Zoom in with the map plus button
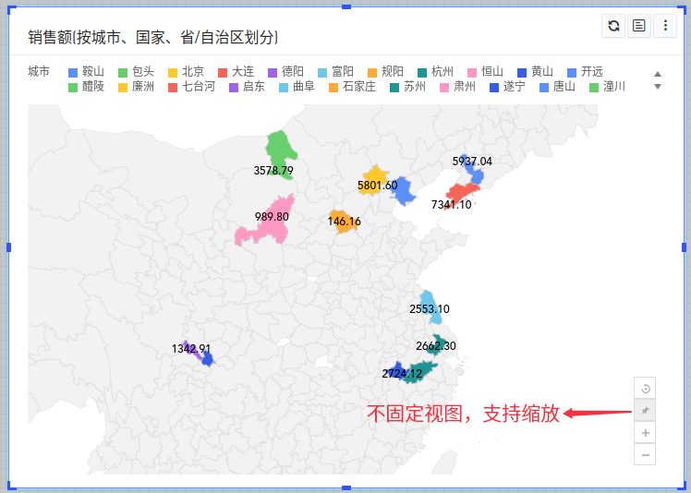This screenshot has width=691, height=493. [645, 433]
